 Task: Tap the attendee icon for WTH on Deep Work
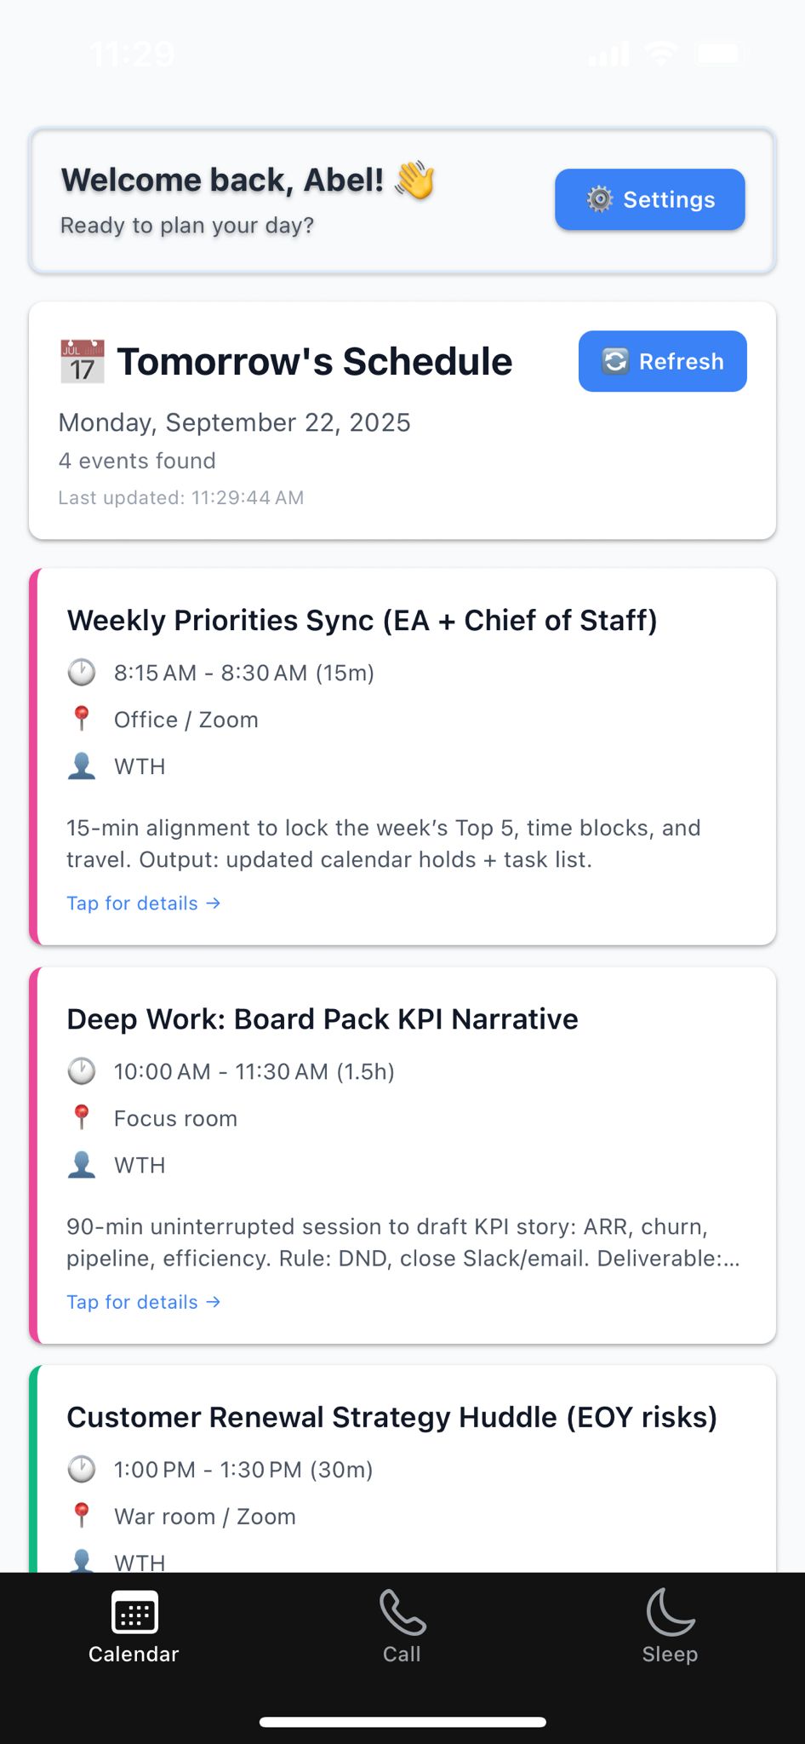81,1164
